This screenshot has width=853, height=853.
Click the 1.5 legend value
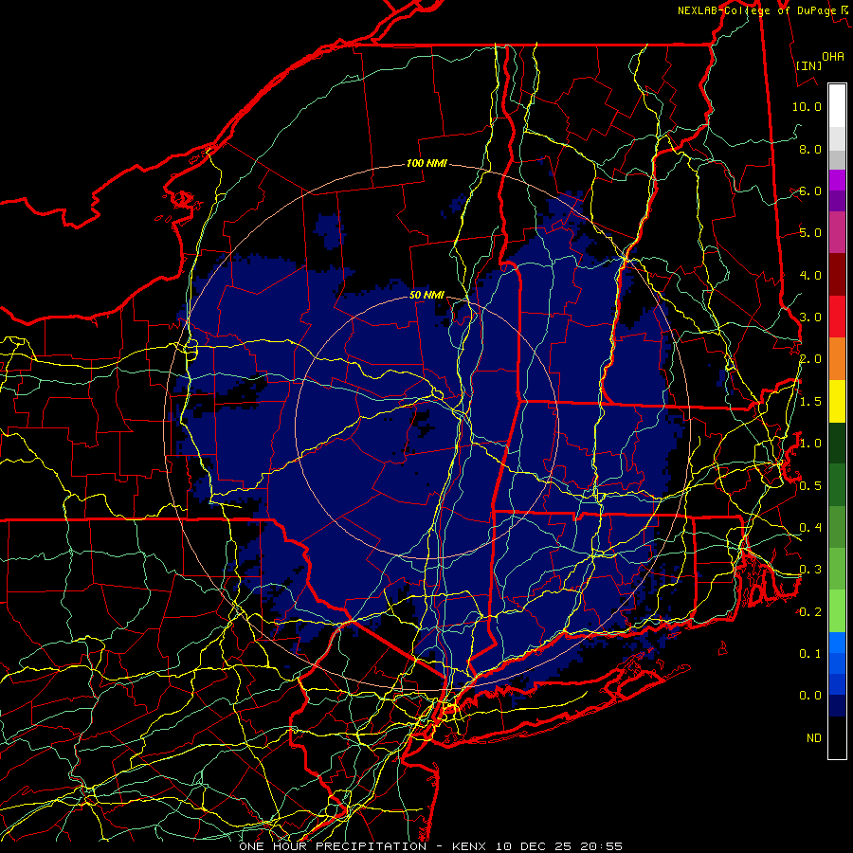[x=810, y=402]
